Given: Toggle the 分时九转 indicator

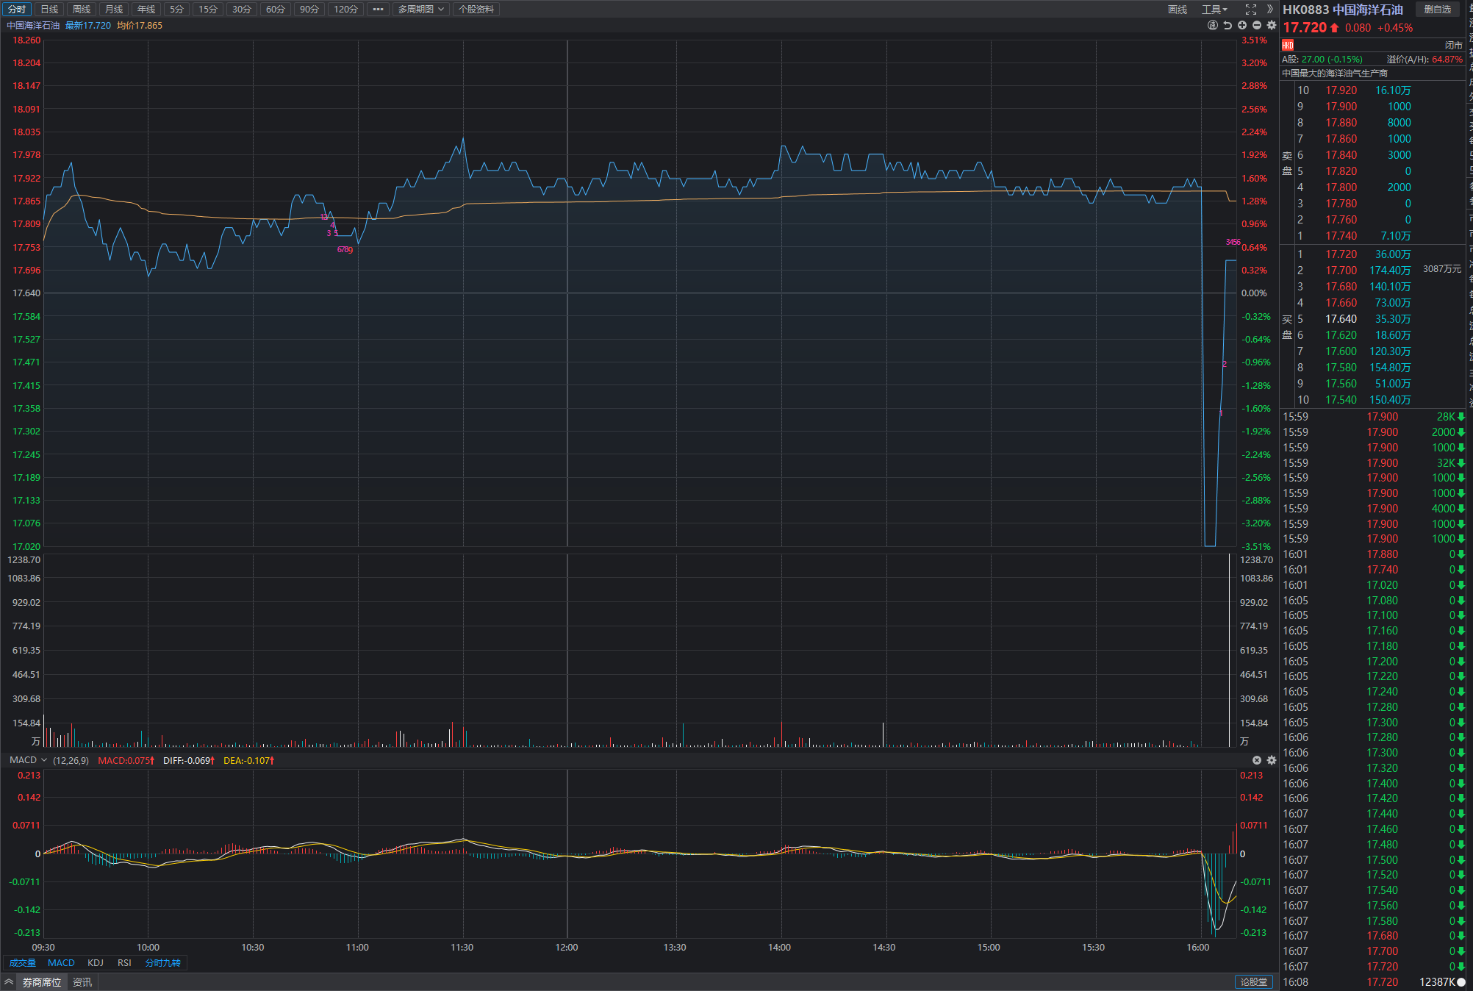Looking at the screenshot, I should 162,962.
